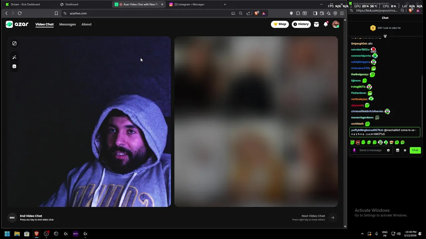426x239 pixels.
Task: Share this page via address bar icon
Action: (248, 13)
